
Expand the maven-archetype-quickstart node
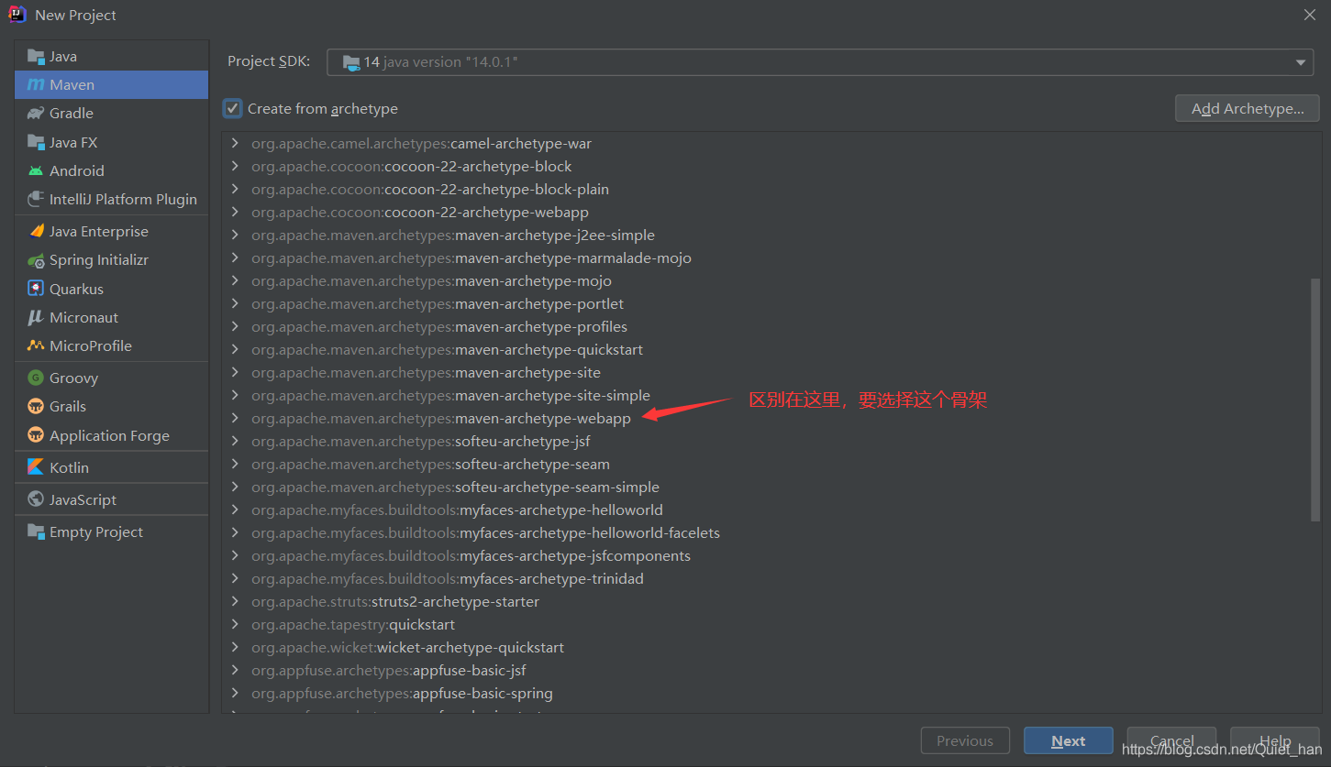click(x=236, y=349)
